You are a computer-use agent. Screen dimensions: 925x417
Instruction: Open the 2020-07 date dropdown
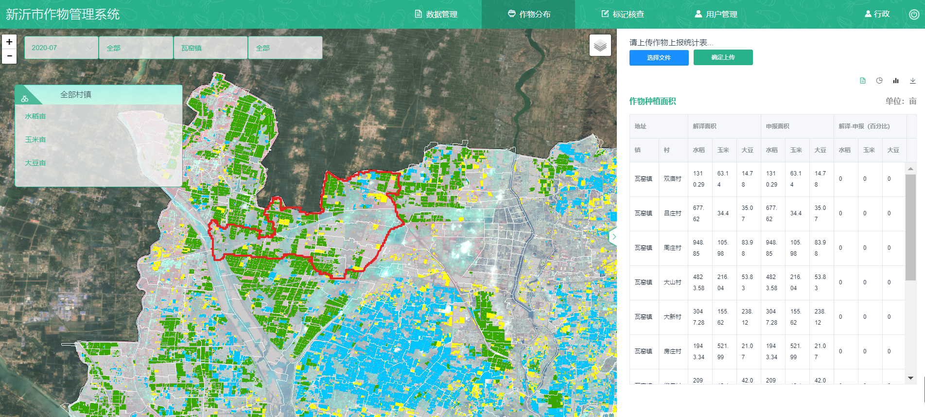point(61,48)
